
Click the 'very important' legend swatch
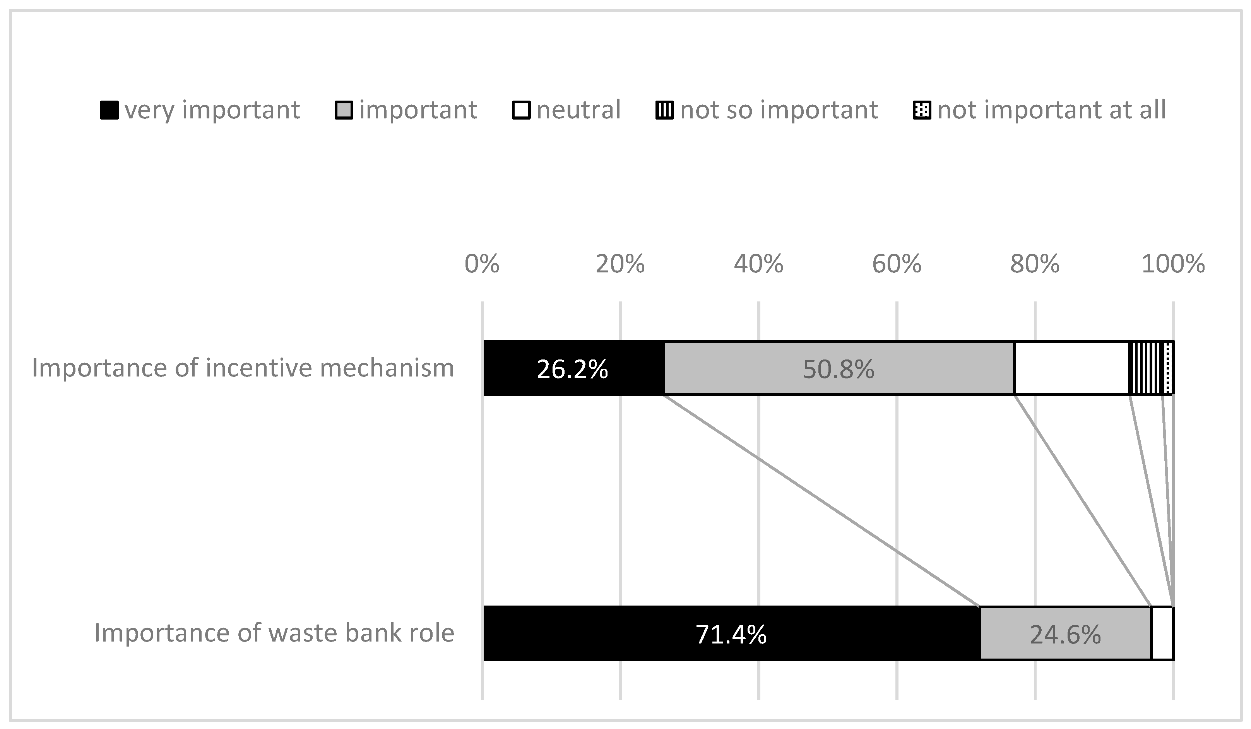pos(109,110)
